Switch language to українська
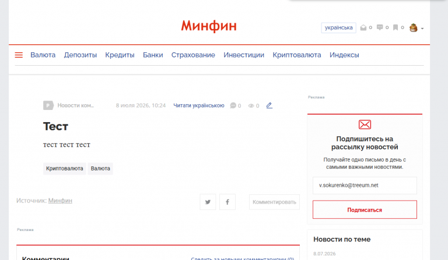The height and width of the screenshot is (260, 448). pos(338,27)
